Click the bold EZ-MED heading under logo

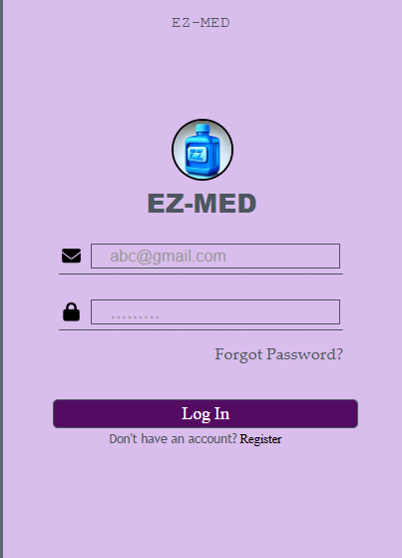[x=201, y=204]
